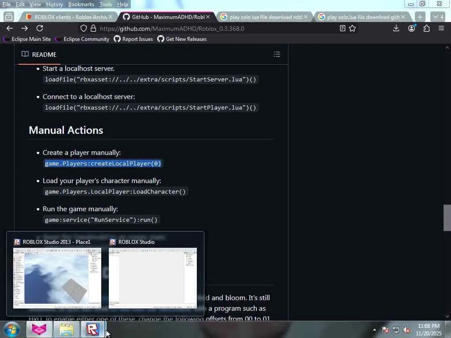Image resolution: width=451 pixels, height=338 pixels.
Task: Open the sidebar icon left of tabs
Action: pyautogui.click(x=9, y=17)
